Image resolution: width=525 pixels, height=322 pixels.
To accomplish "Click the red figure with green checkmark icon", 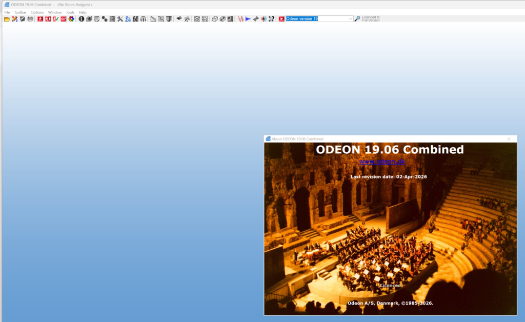I will click(55, 19).
